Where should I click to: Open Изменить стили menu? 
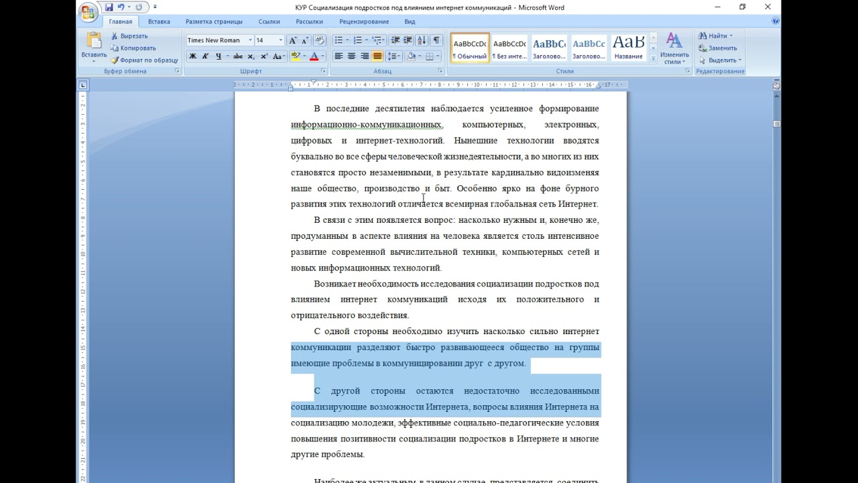[674, 48]
